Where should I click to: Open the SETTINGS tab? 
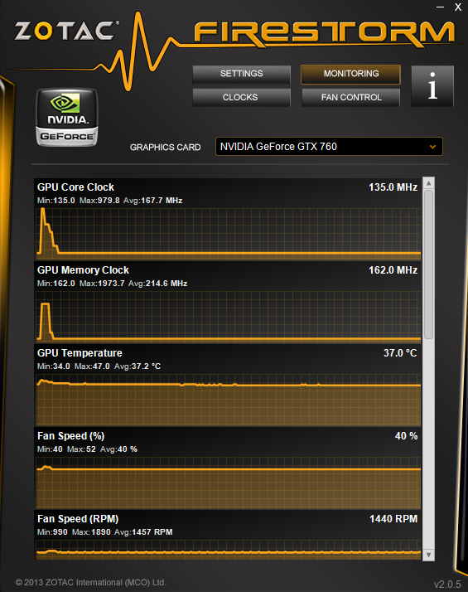[241, 74]
